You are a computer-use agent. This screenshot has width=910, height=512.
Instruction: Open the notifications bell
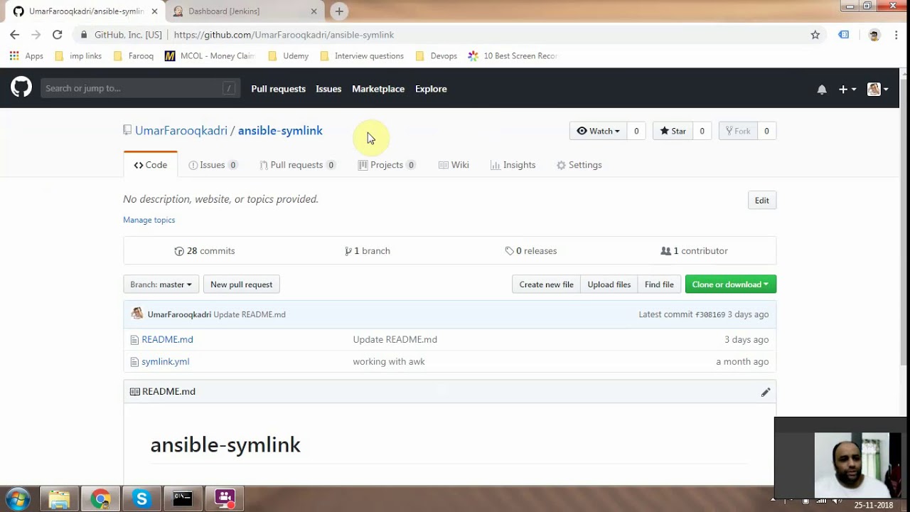pyautogui.click(x=822, y=89)
